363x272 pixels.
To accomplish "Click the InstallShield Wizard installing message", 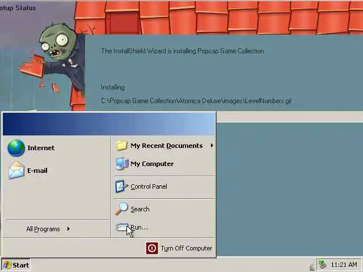I will pyautogui.click(x=183, y=51).
